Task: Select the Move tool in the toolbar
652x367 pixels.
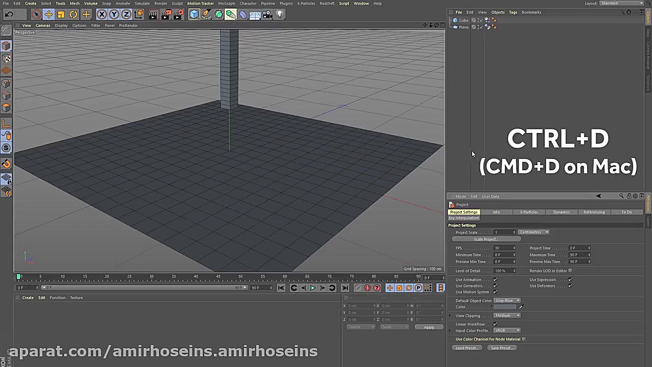Action: 48,14
